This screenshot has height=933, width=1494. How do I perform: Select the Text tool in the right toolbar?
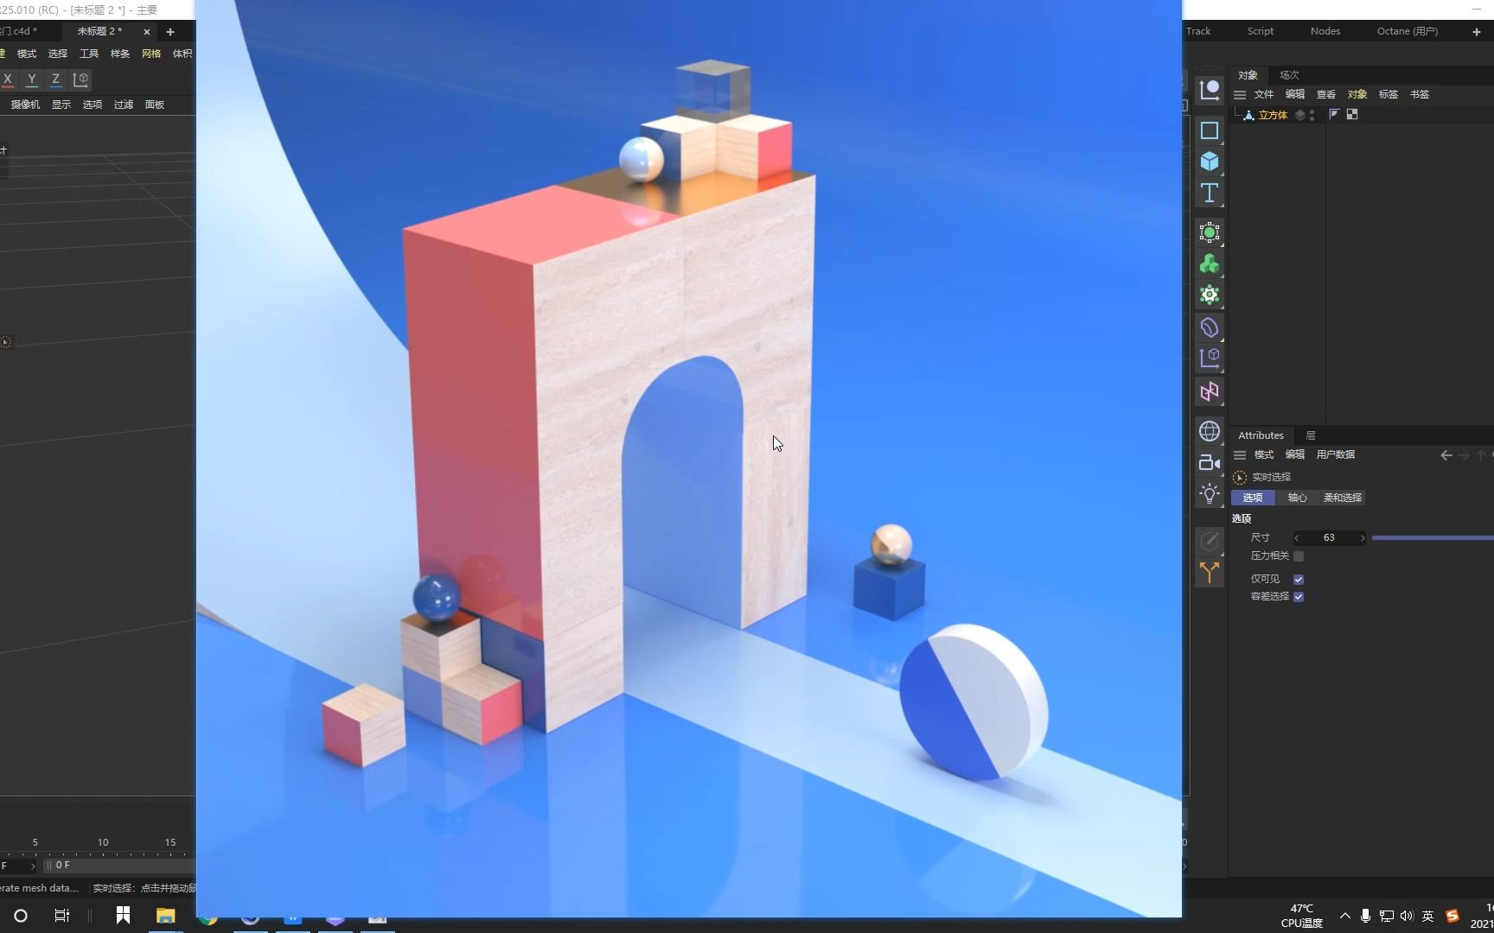click(1209, 194)
